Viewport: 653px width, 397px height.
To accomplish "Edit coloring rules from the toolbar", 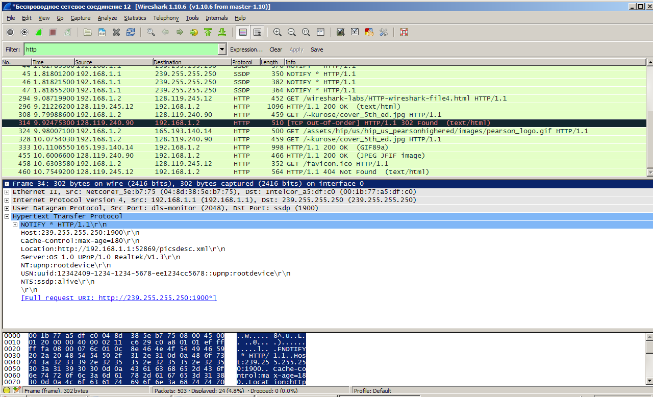I will (369, 32).
